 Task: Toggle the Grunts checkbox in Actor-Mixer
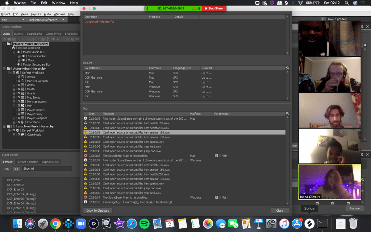click(x=18, y=93)
